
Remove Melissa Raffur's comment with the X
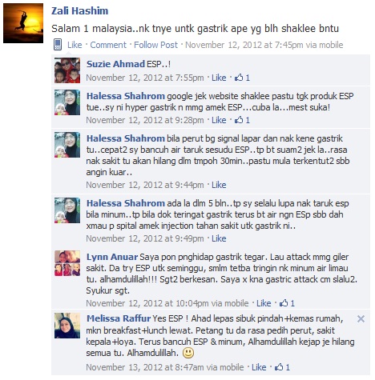coord(361,318)
